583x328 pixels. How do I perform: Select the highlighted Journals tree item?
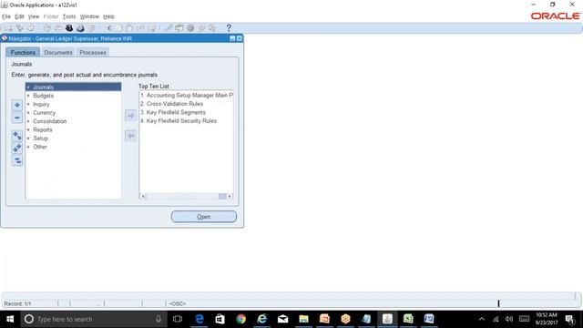coord(73,87)
